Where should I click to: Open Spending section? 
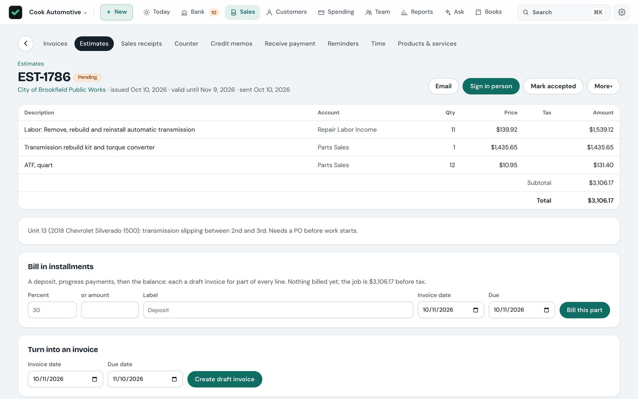coord(336,12)
